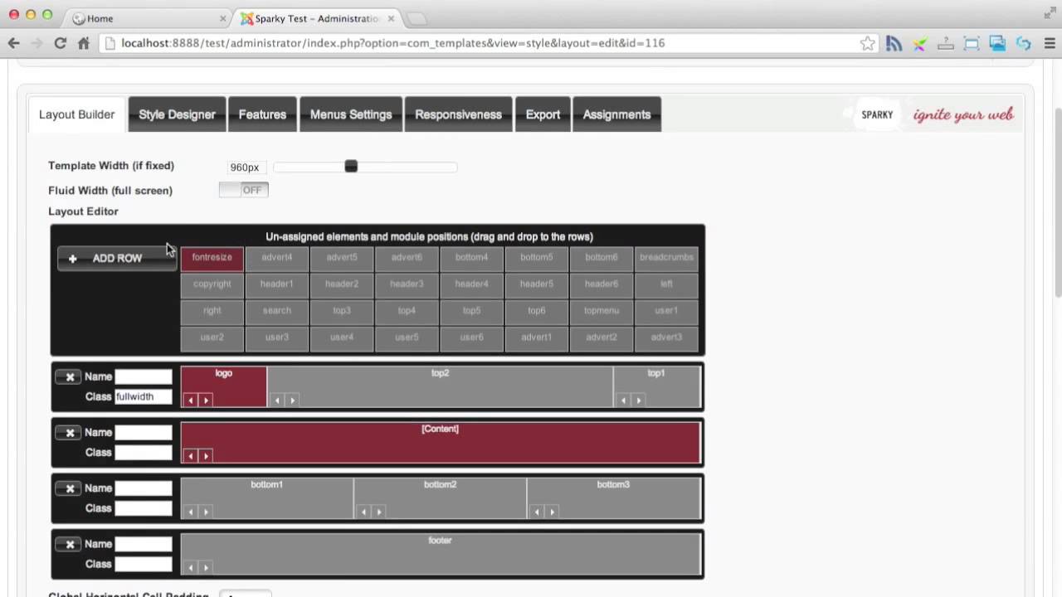The image size is (1062, 597).
Task: Widen the top1 cell with its right arrow
Action: coord(638,400)
